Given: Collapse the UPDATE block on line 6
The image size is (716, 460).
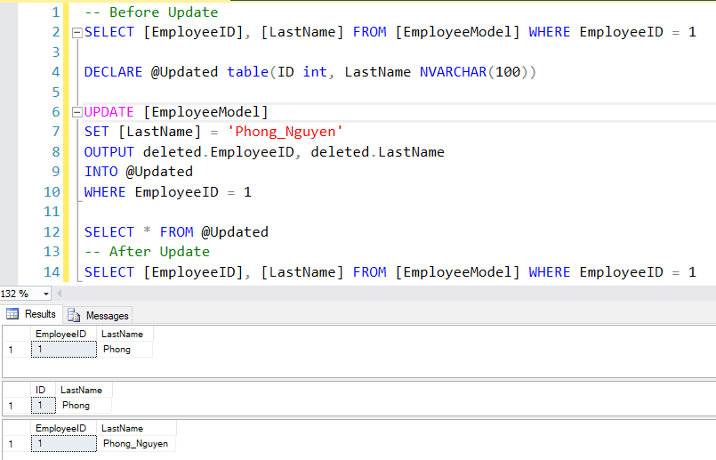Looking at the screenshot, I should (x=77, y=112).
